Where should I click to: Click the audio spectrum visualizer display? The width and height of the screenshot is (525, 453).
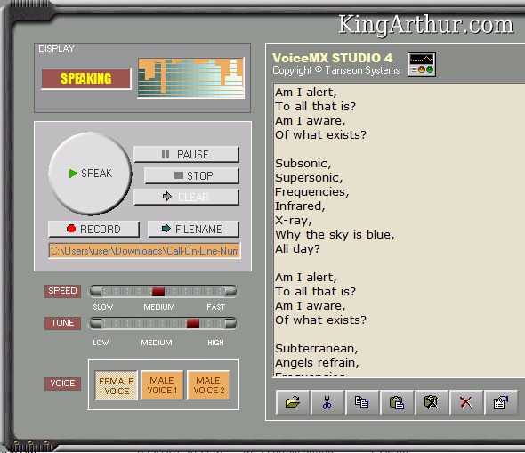pyautogui.click(x=190, y=77)
